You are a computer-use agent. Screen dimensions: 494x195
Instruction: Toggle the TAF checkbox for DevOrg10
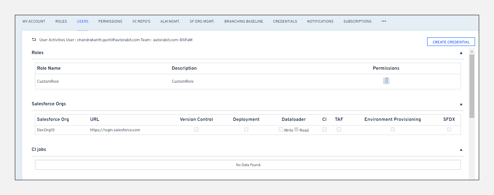(x=339, y=129)
